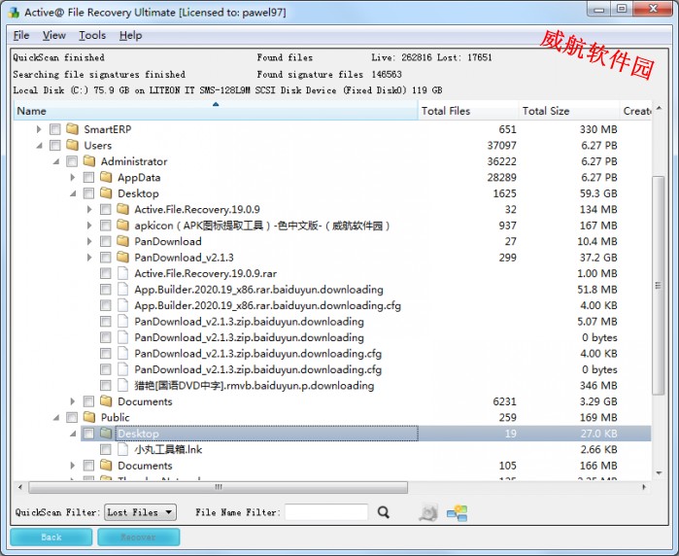Open the Tools menu

[92, 35]
